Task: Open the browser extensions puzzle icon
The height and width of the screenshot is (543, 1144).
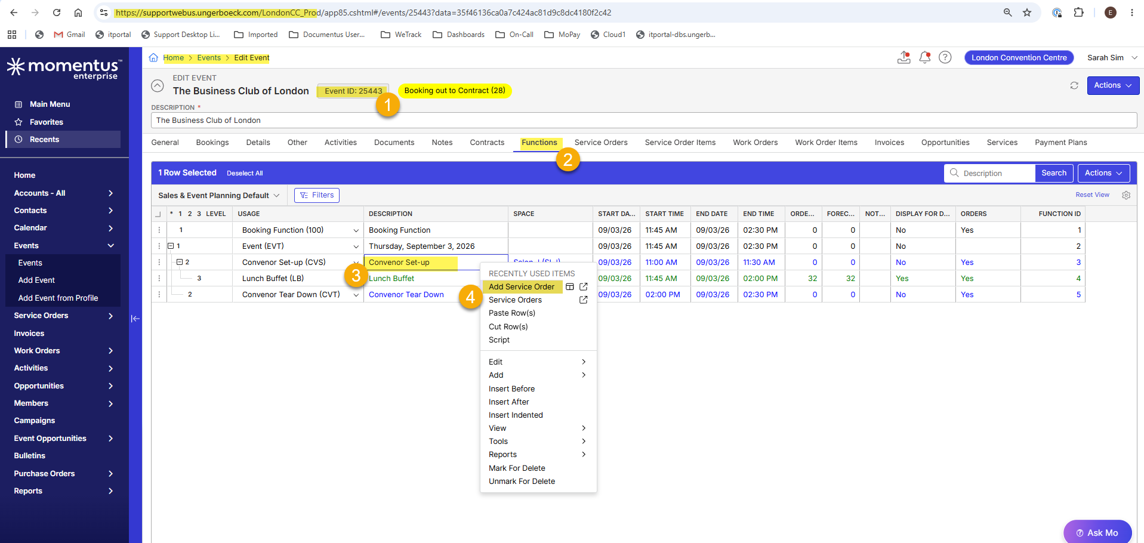Action: tap(1078, 13)
